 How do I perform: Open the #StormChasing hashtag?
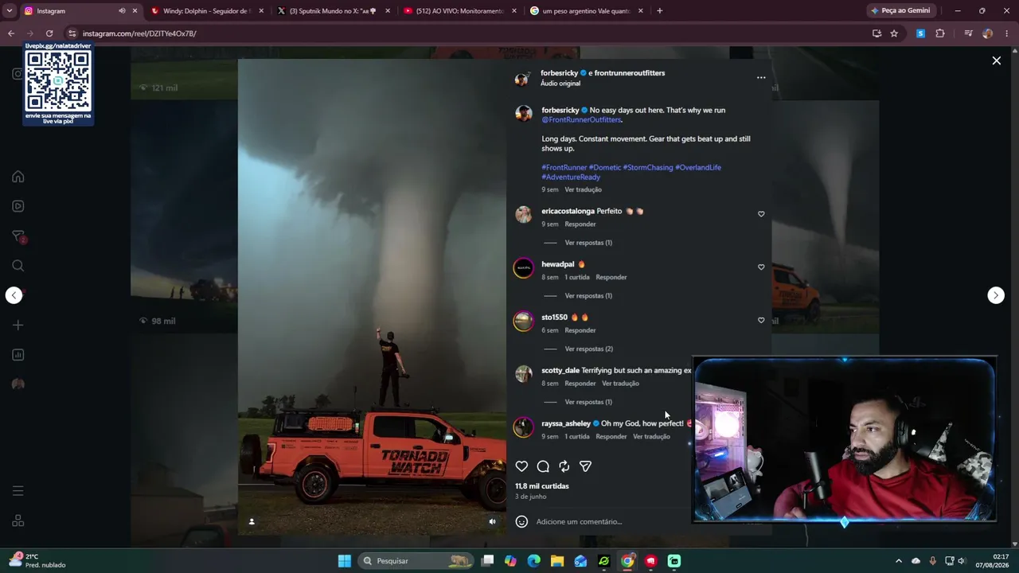647,168
